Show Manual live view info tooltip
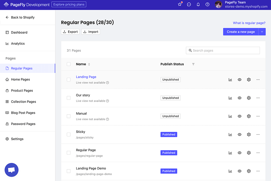The image size is (271, 181). pyautogui.click(x=108, y=119)
